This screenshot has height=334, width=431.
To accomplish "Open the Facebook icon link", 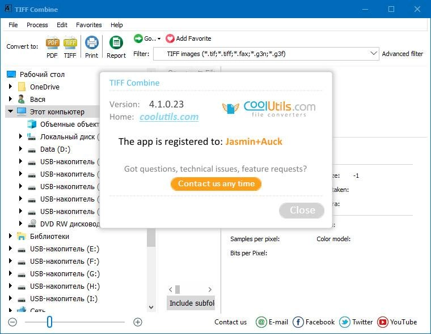I will click(x=298, y=322).
